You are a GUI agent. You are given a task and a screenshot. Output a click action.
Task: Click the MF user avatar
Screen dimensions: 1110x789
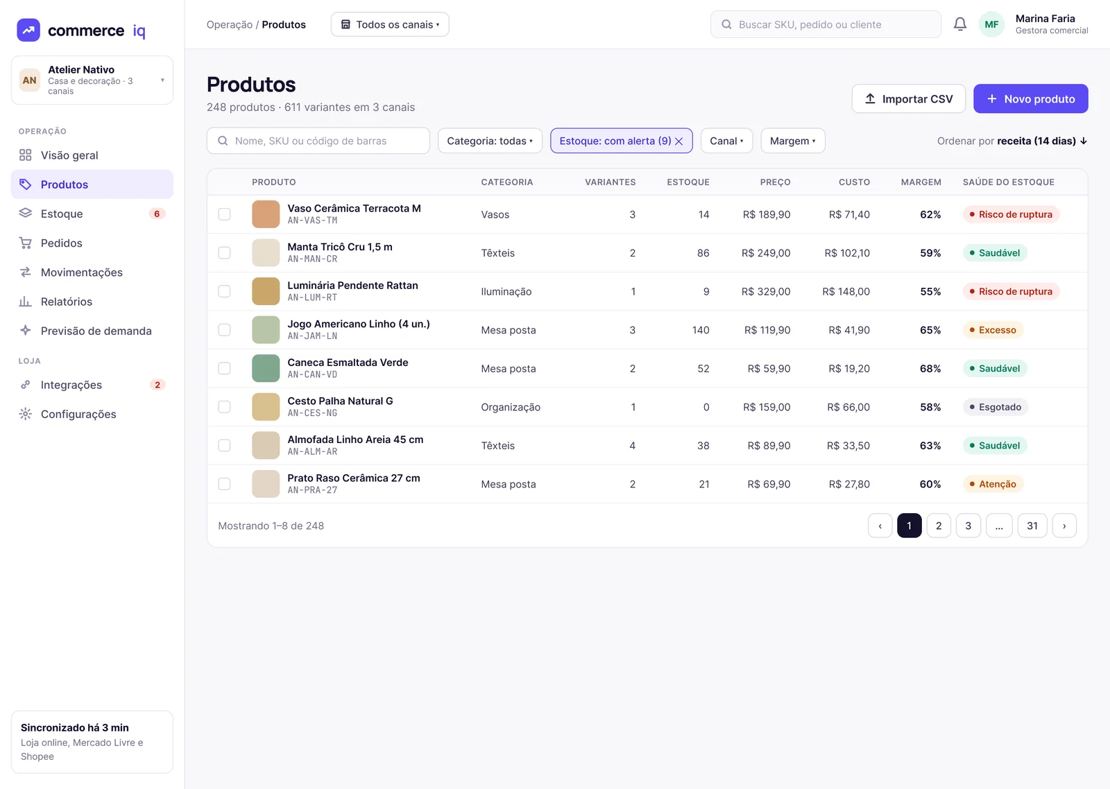991,24
